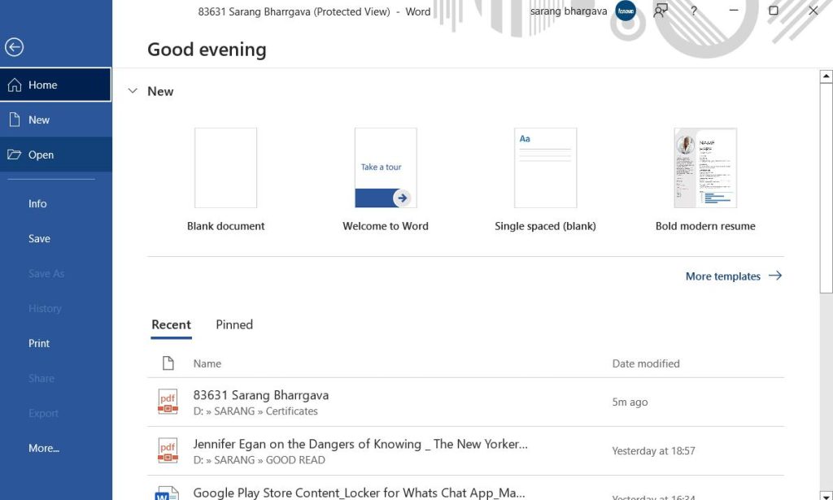Viewport: 833px width, 500px height.
Task: Open the More templates link
Action: click(733, 276)
